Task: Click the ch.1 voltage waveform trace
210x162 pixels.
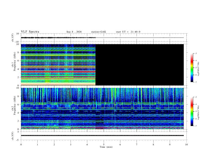Action: [x=58, y=38]
